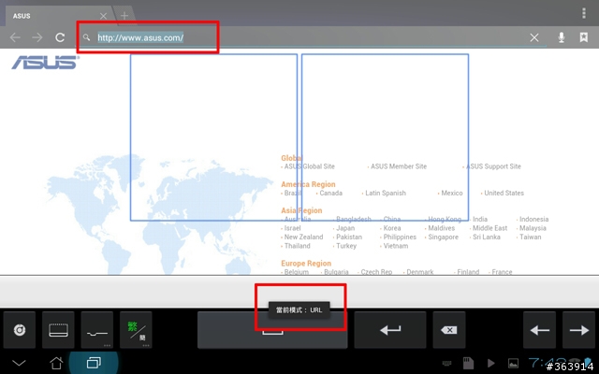
Task: Open the browser overflow menu (three dots)
Action: coord(584,13)
